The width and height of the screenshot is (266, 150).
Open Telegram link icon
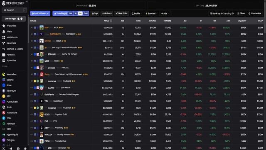(x=11, y=148)
